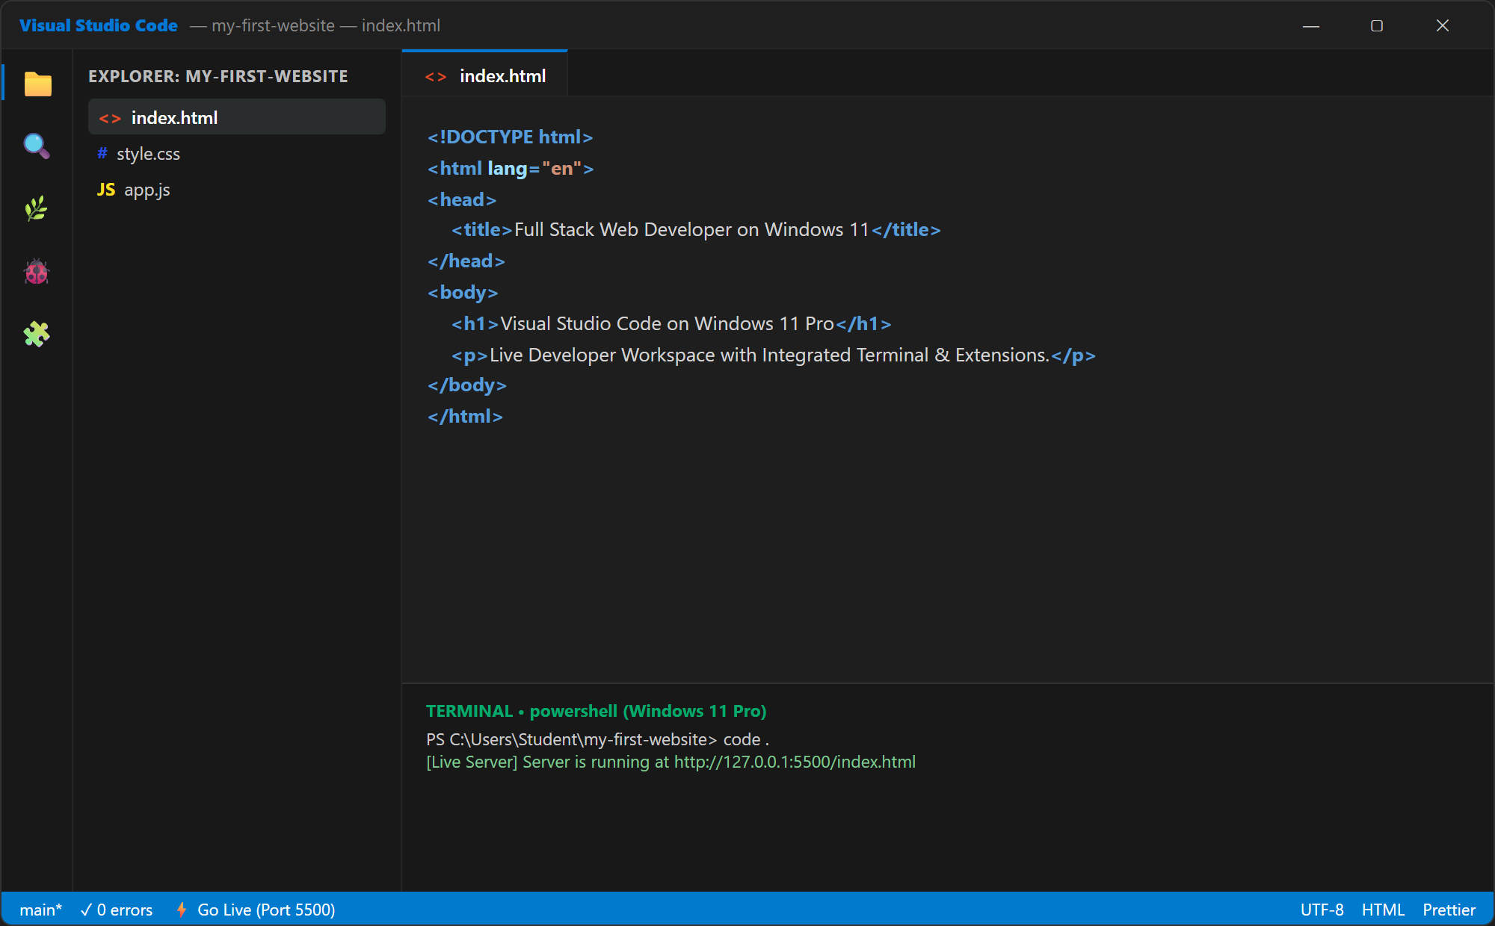Start Go Live (Port 5500) server
The height and width of the screenshot is (926, 1495).
[x=256, y=910]
